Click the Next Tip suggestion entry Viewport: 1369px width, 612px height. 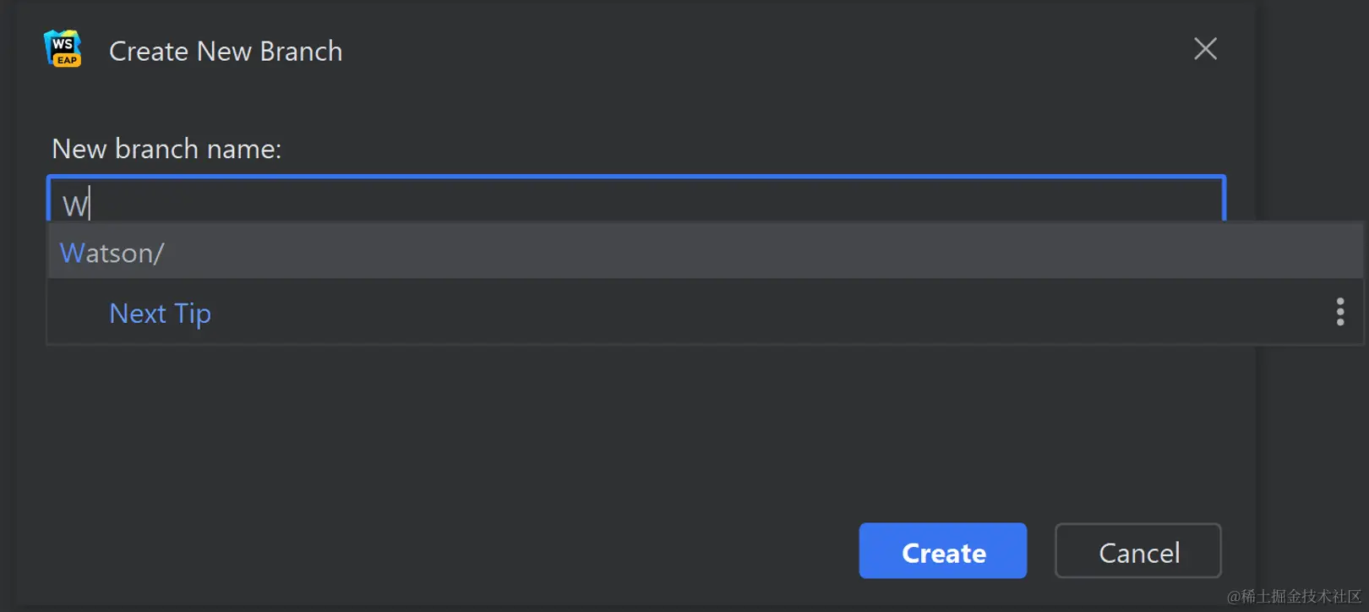click(x=160, y=313)
